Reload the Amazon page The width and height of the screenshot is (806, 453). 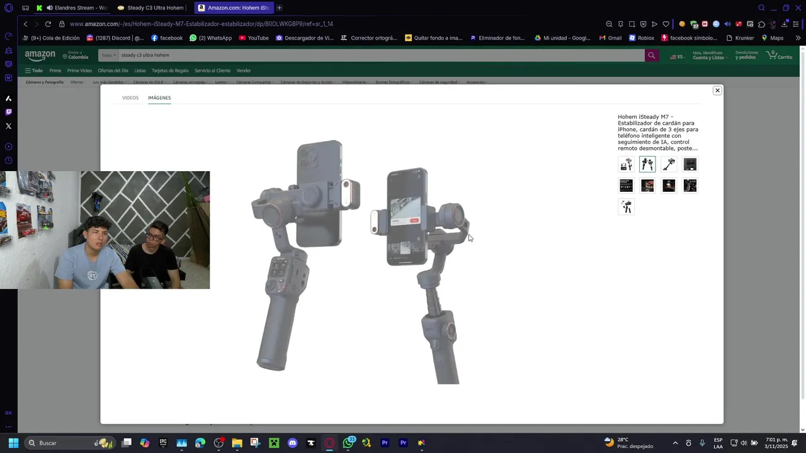(x=48, y=24)
